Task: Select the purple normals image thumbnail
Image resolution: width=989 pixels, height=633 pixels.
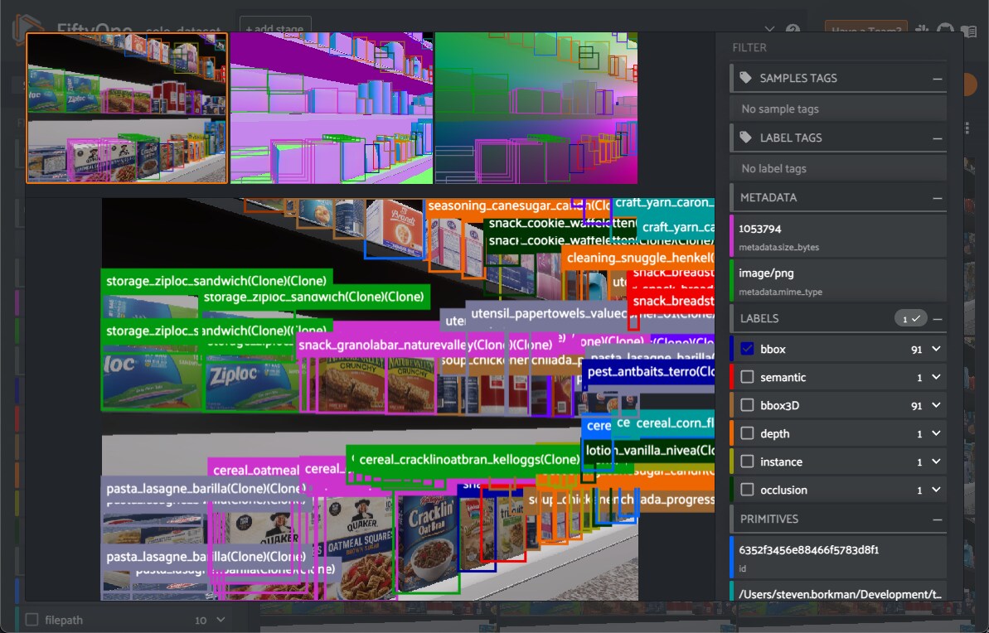Action: pos(332,109)
